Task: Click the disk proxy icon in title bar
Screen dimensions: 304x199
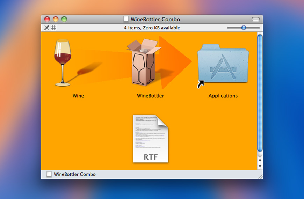Action: [126, 19]
